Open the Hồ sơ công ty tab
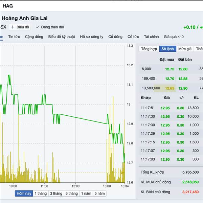Viewport: 203px width, 203px height. point(92,37)
